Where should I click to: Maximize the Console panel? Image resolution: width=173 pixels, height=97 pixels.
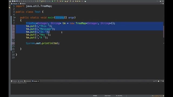pos(163,81)
